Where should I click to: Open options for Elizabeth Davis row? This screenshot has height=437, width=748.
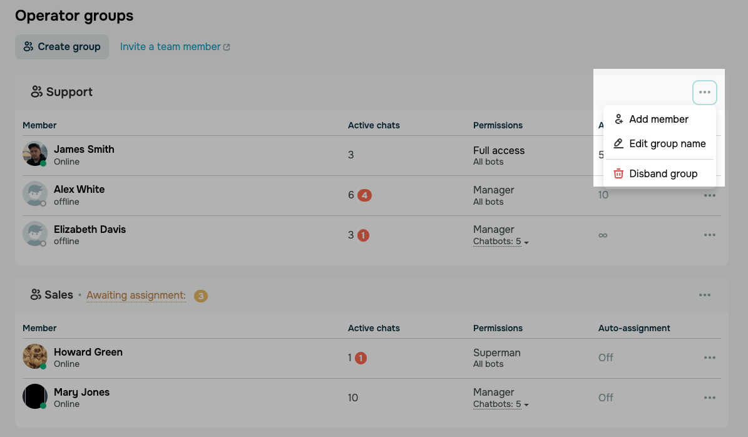coord(709,235)
